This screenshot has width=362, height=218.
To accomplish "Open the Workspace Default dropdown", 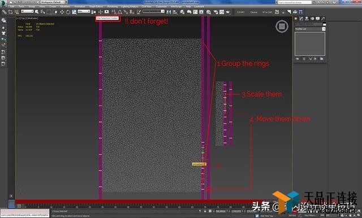I will [x=54, y=2].
